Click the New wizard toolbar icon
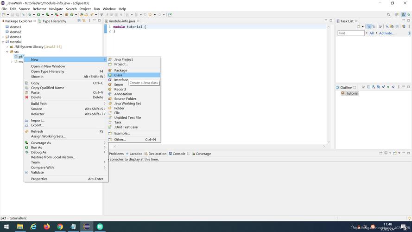 pyautogui.click(x=4, y=15)
